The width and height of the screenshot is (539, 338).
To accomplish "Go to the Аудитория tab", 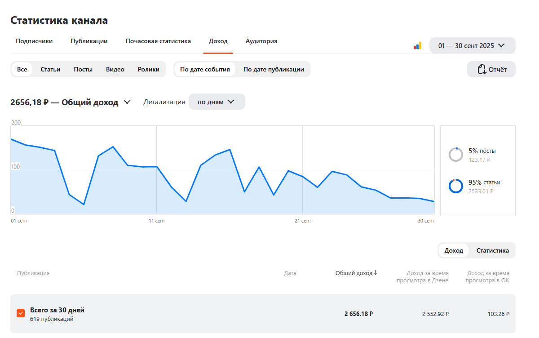I will (x=261, y=41).
